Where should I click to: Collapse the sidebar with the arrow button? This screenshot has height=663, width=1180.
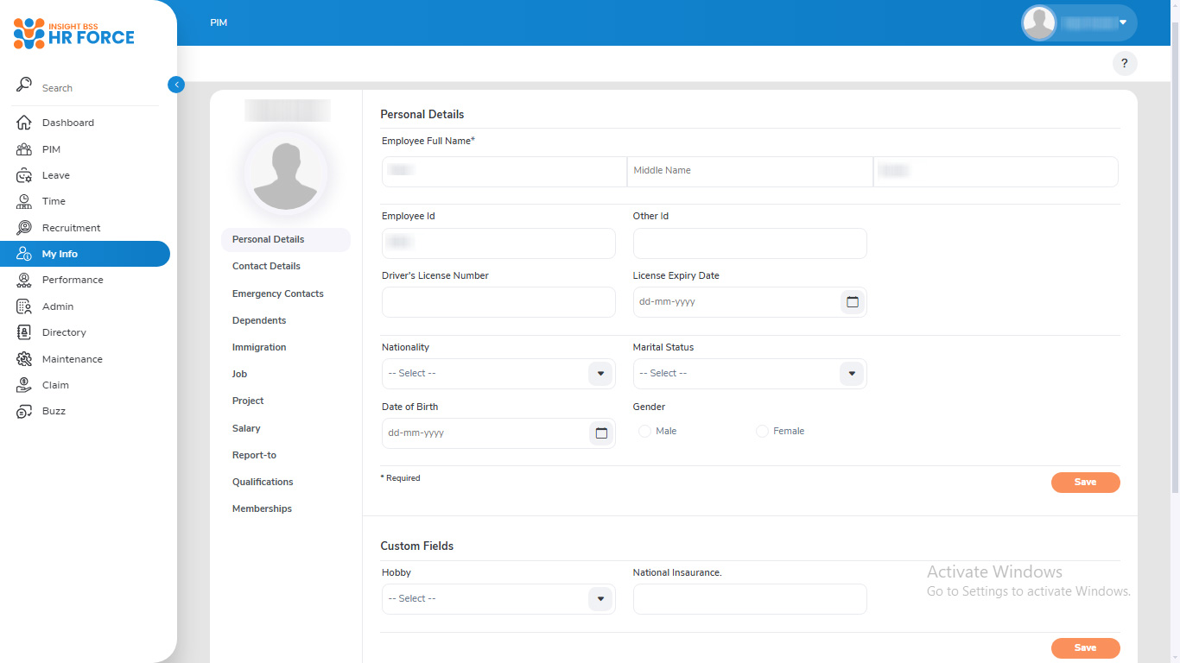coord(176,85)
